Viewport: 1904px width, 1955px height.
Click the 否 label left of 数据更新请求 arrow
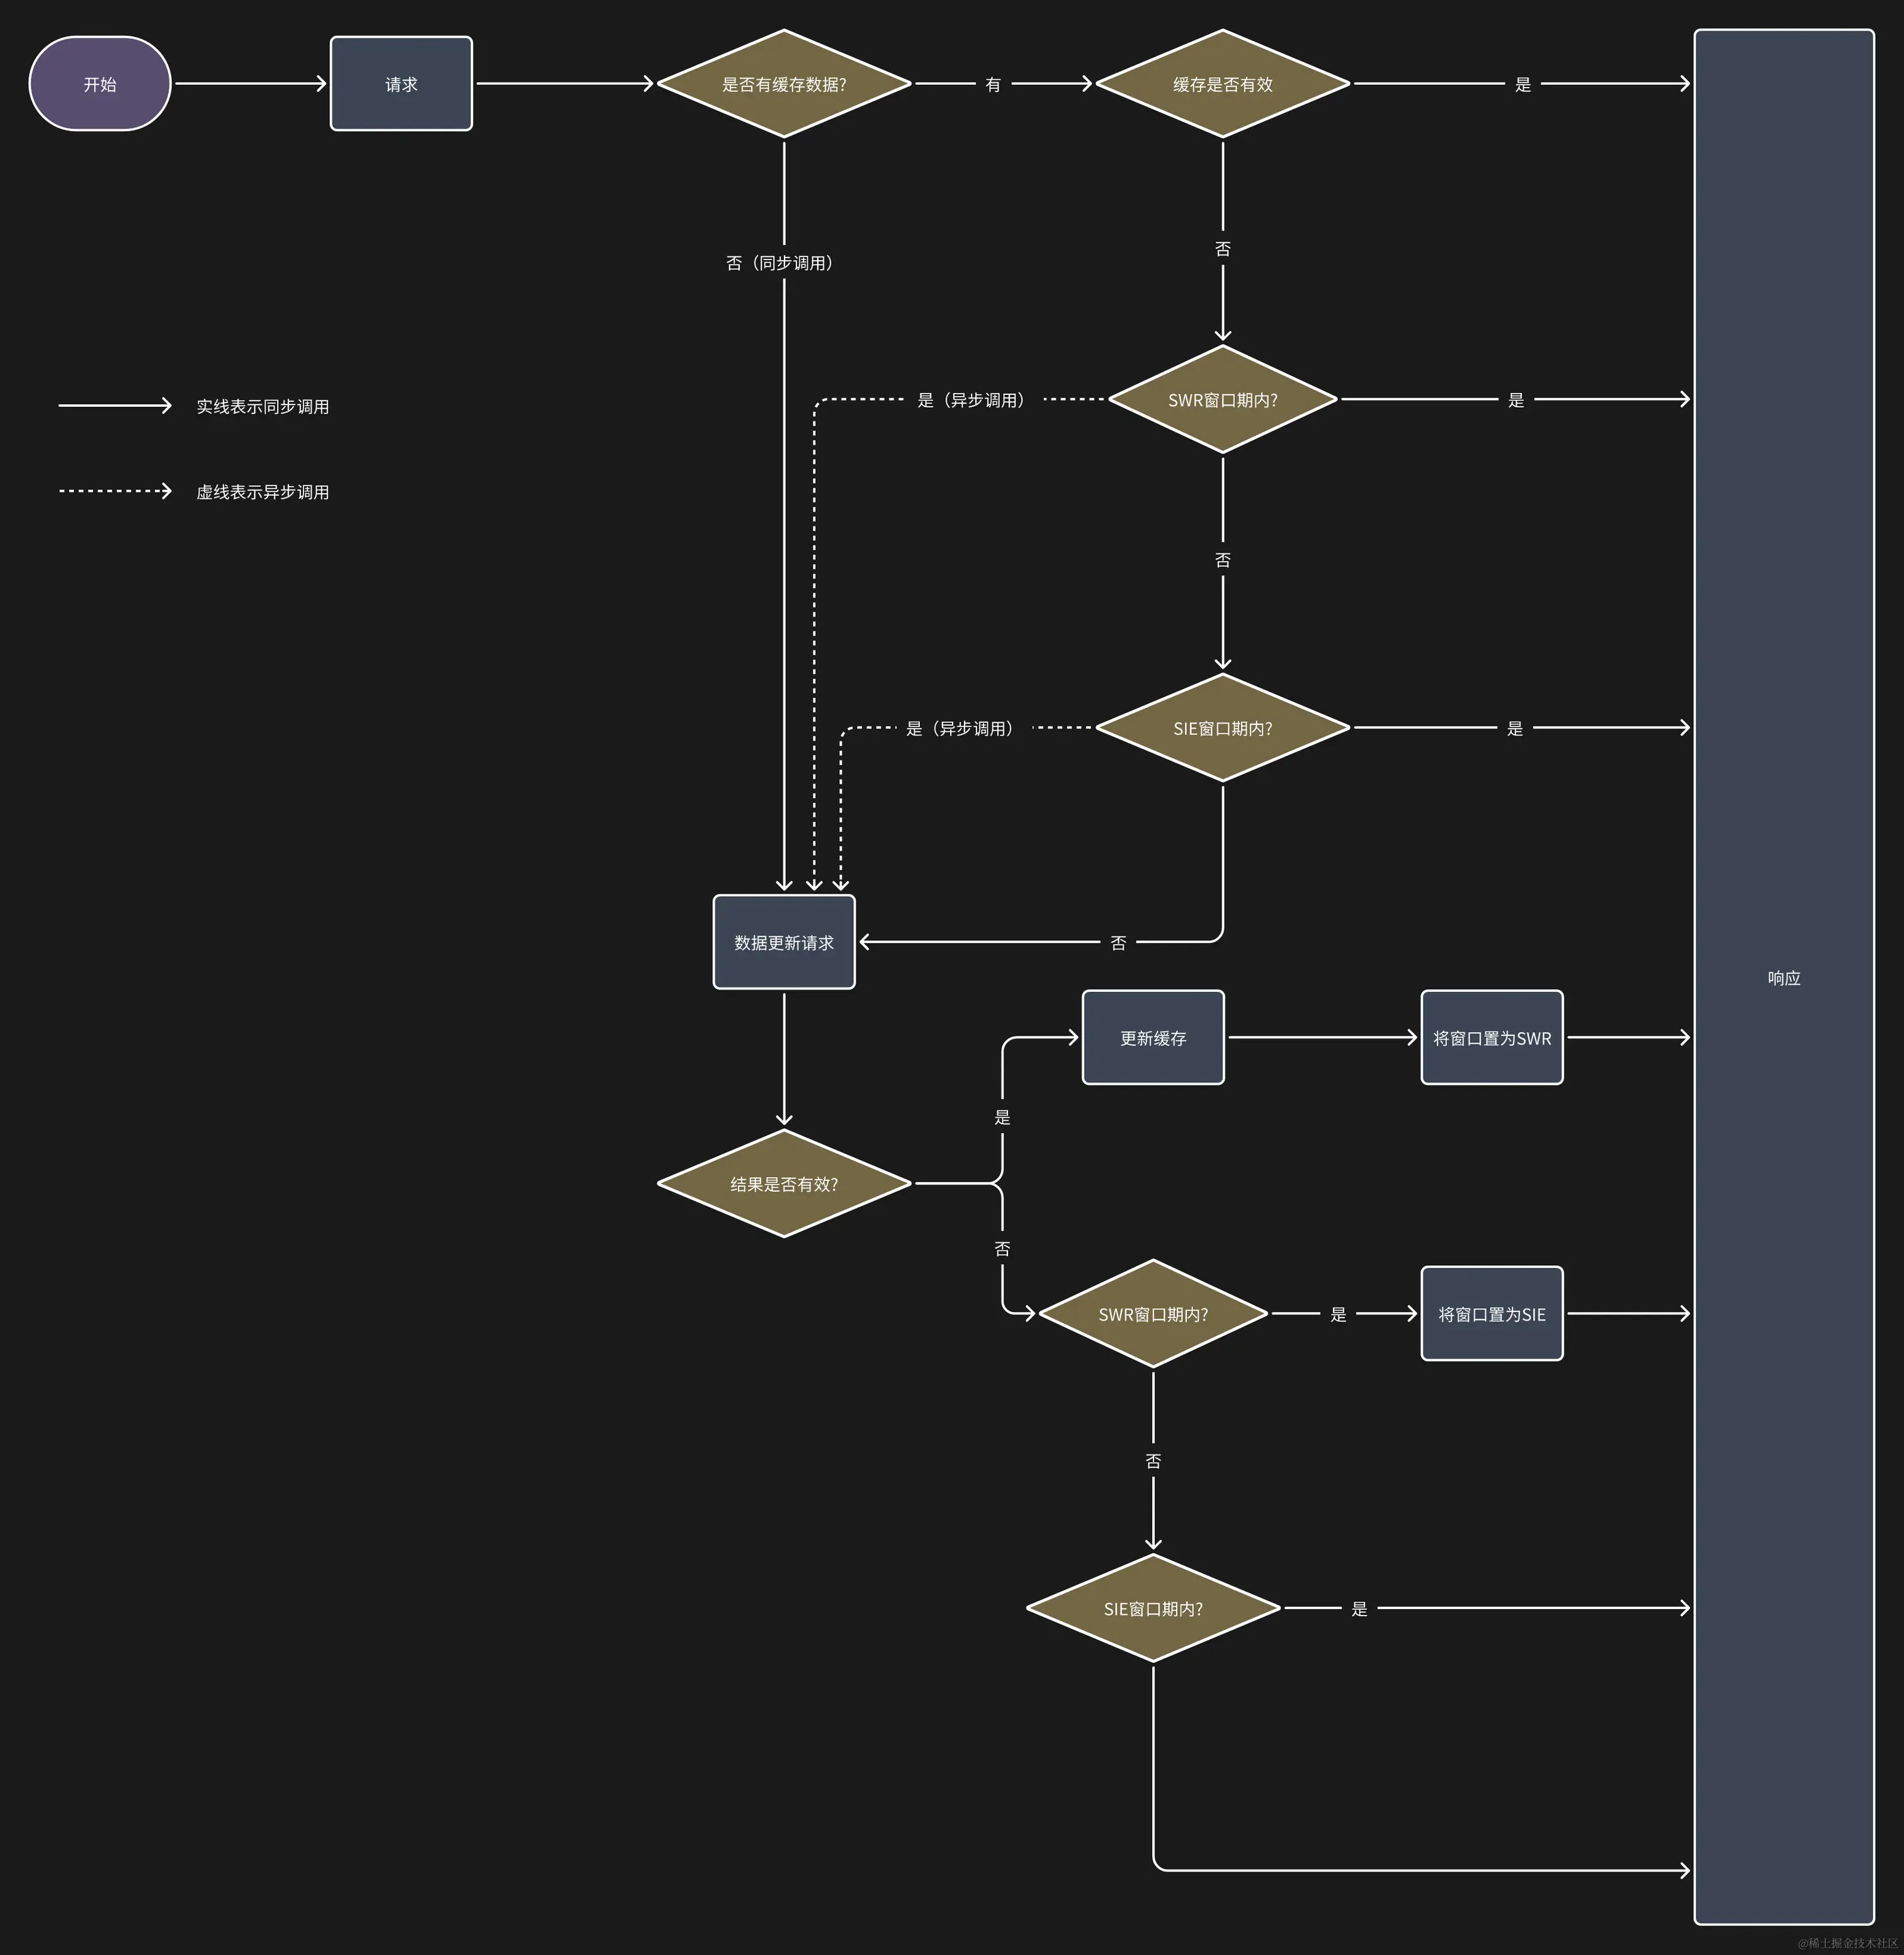pos(1118,942)
